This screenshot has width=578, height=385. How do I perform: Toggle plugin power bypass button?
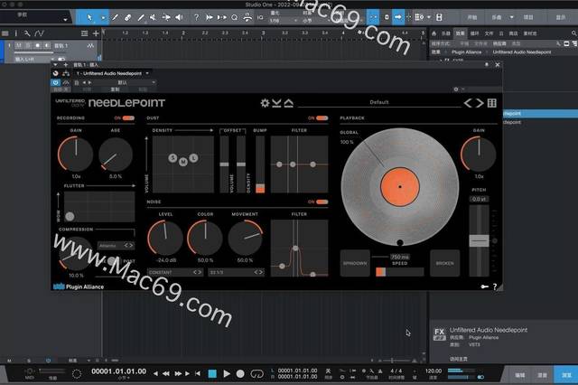[55, 82]
